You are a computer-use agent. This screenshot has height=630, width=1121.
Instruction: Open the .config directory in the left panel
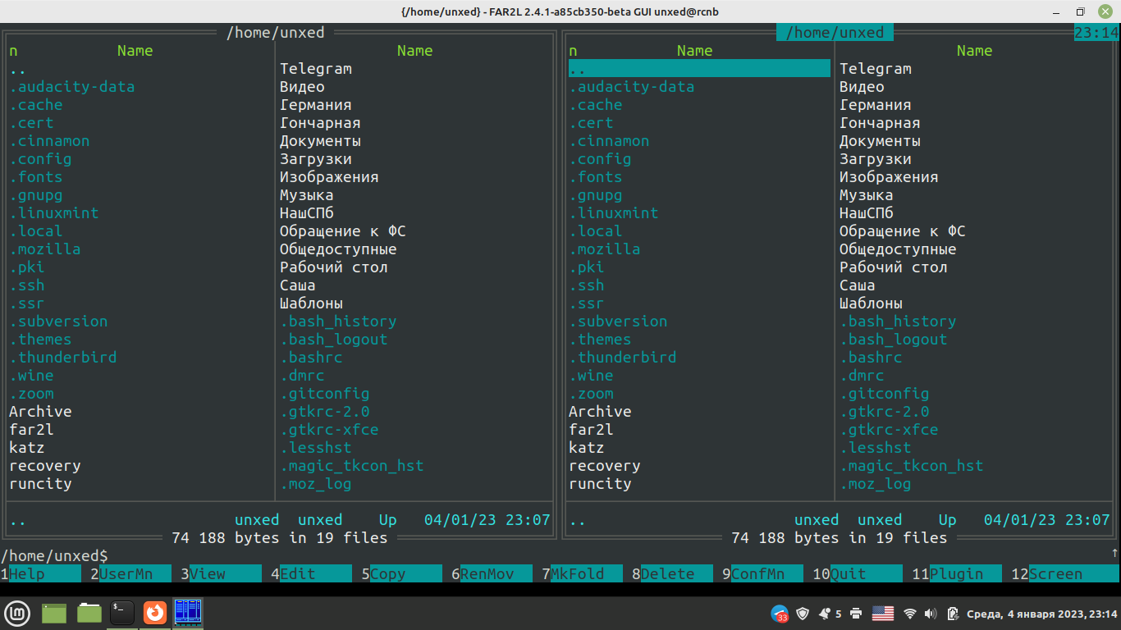[41, 158]
